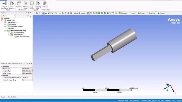Viewport: 182px width, 102px height.
Task: Toggle the Node selection filter
Action: 102,13
